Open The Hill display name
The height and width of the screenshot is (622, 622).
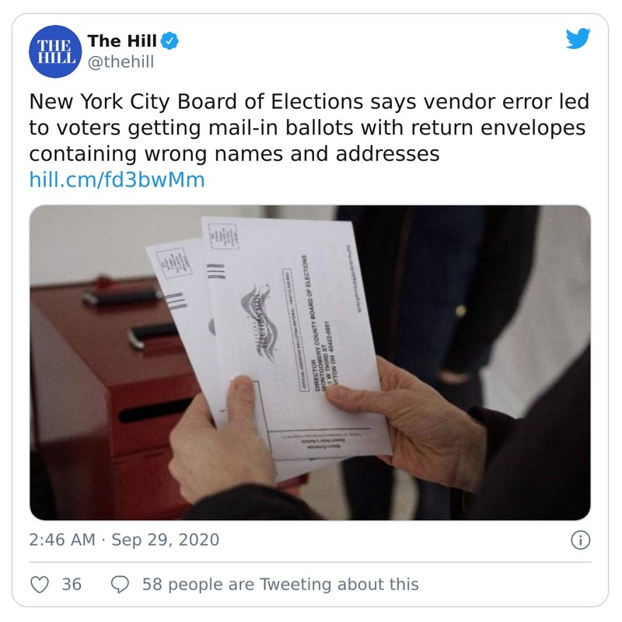pos(122,41)
